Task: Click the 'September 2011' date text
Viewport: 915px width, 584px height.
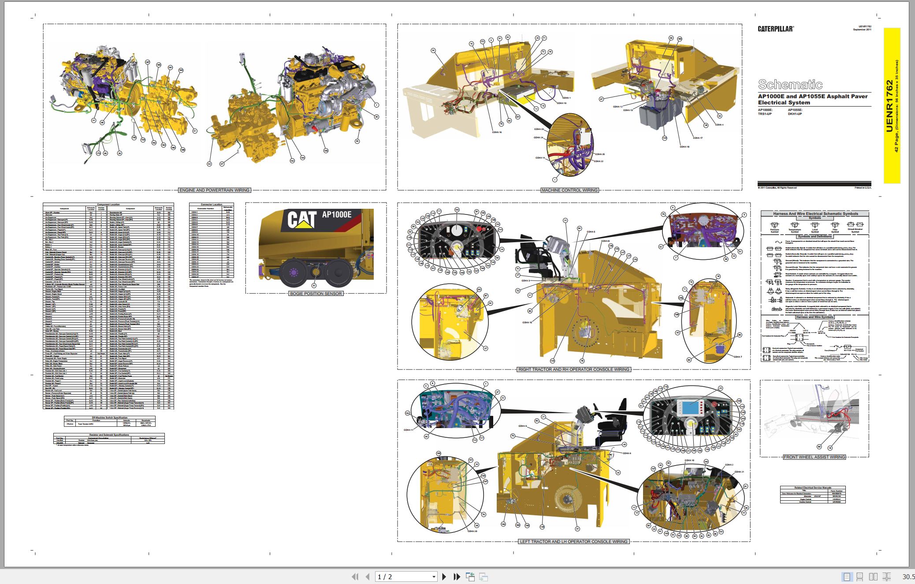Action: (862, 30)
